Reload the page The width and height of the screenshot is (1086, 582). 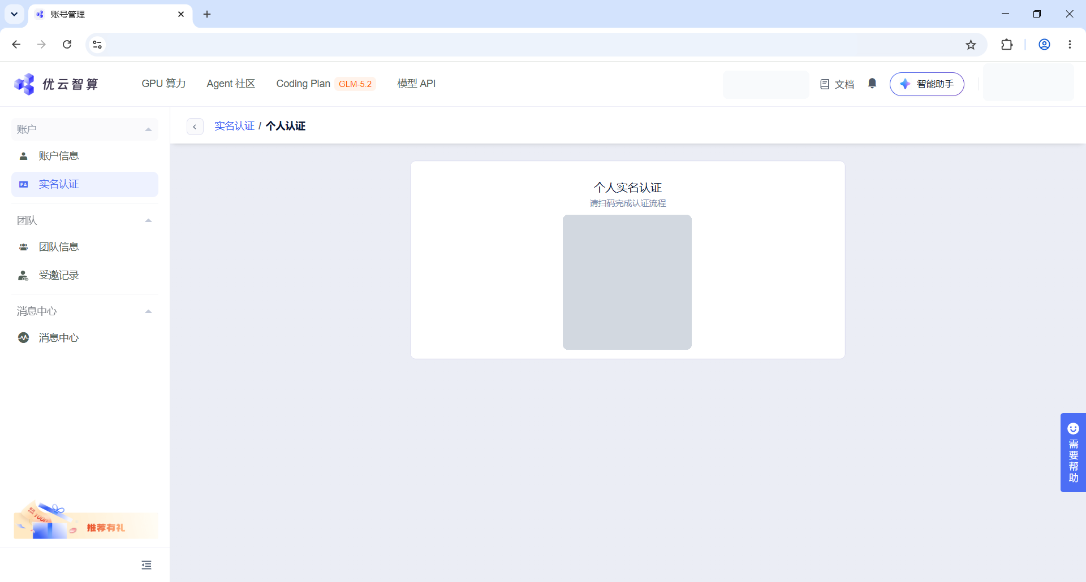(67, 45)
